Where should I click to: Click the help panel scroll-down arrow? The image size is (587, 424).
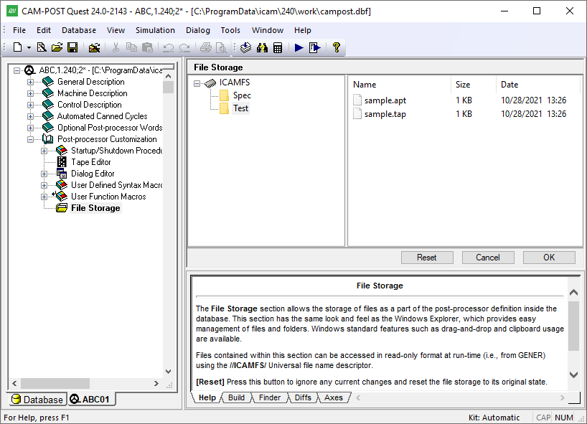pos(573,374)
